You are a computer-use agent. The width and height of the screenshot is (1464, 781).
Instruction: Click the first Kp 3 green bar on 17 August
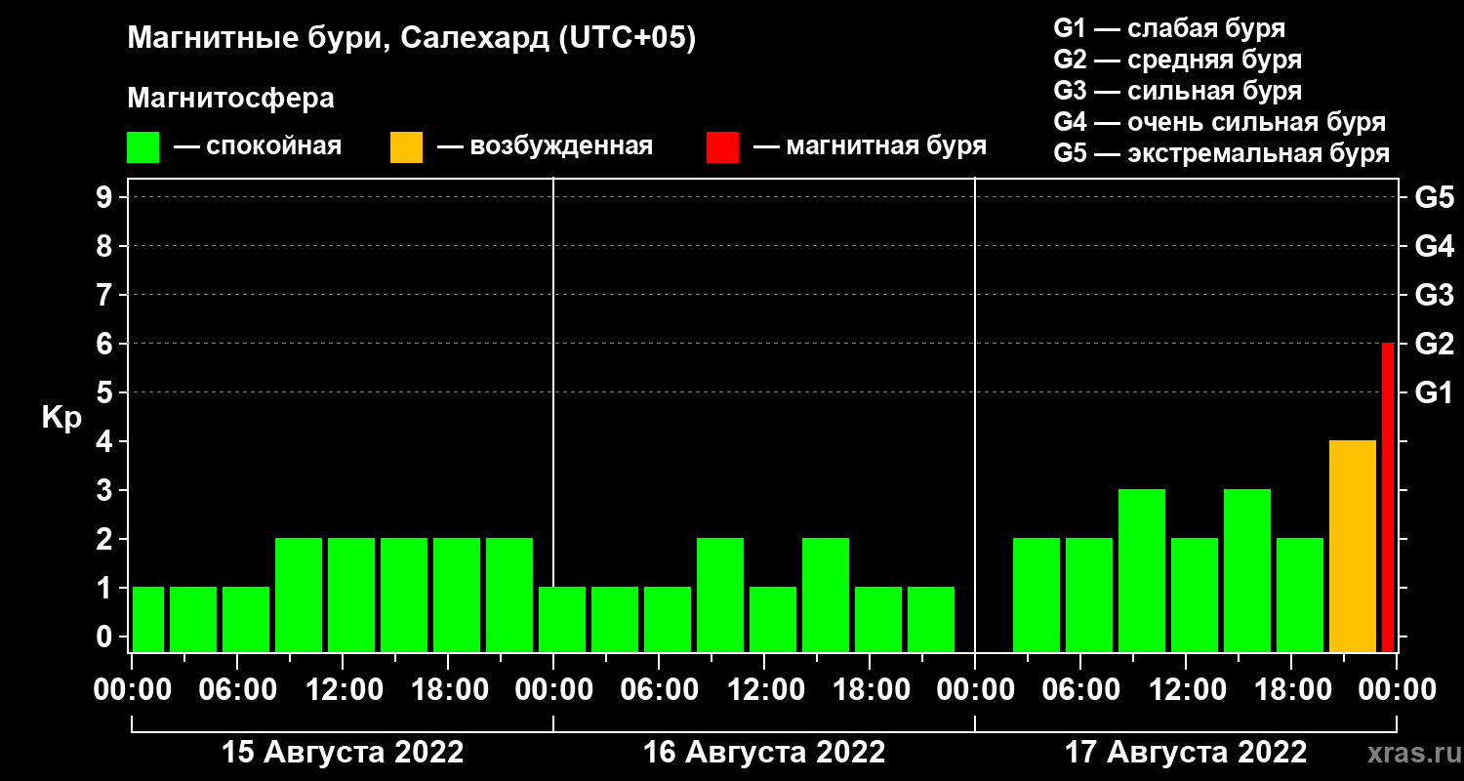click(x=1142, y=570)
